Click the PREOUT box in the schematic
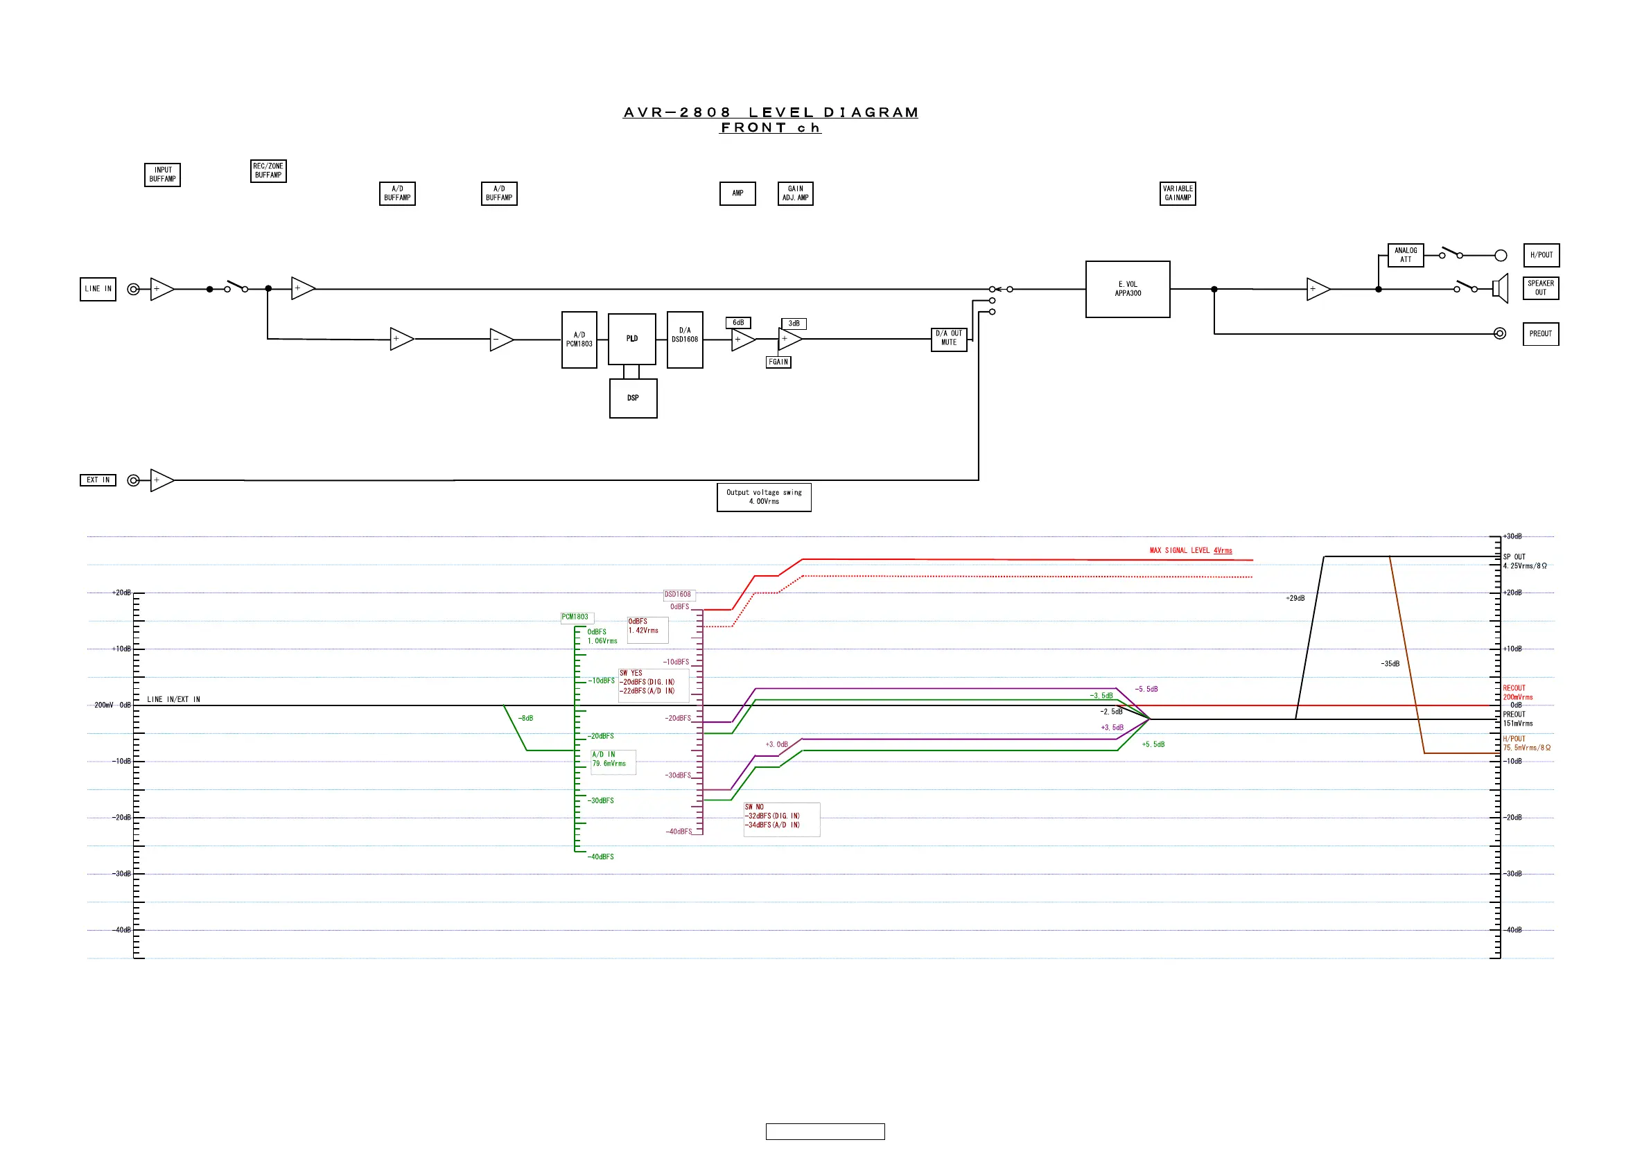Image resolution: width=1651 pixels, height=1167 pixels. (x=1541, y=334)
